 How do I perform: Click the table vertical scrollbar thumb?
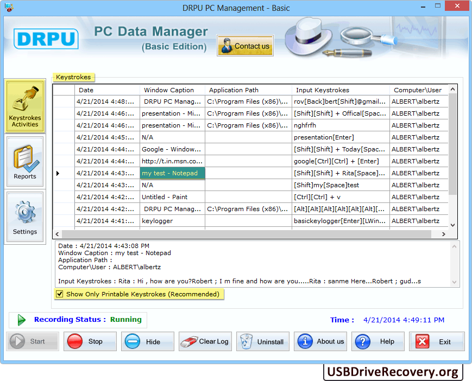click(452, 144)
